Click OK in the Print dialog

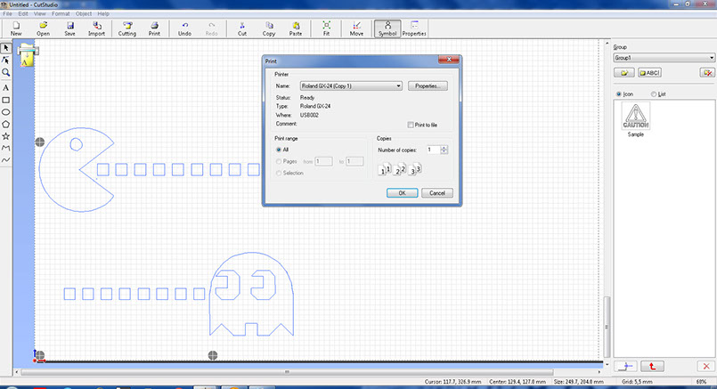coord(402,193)
